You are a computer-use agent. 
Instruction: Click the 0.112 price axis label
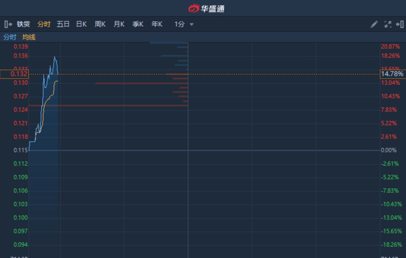click(21, 164)
